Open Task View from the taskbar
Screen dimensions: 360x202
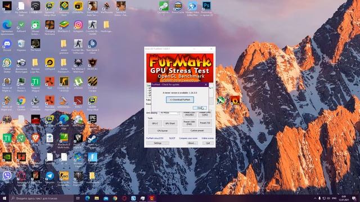tap(78, 198)
